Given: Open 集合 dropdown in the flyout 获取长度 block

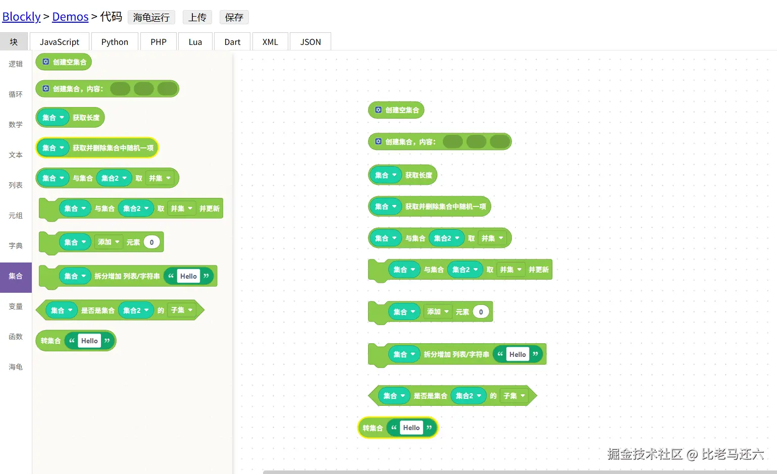Looking at the screenshot, I should pos(54,118).
